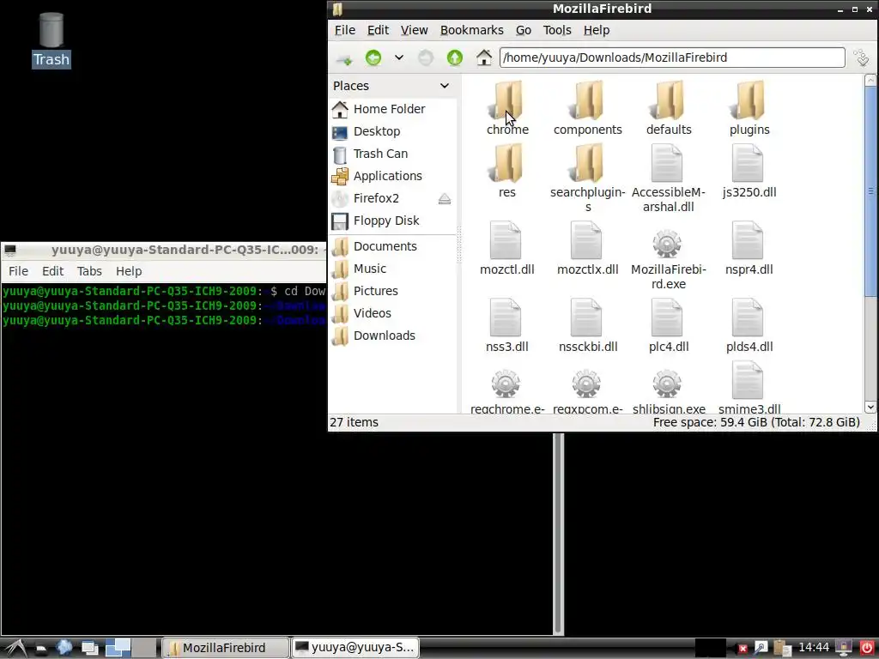This screenshot has height=659, width=879.
Task: Click the location path input field
Action: point(671,57)
